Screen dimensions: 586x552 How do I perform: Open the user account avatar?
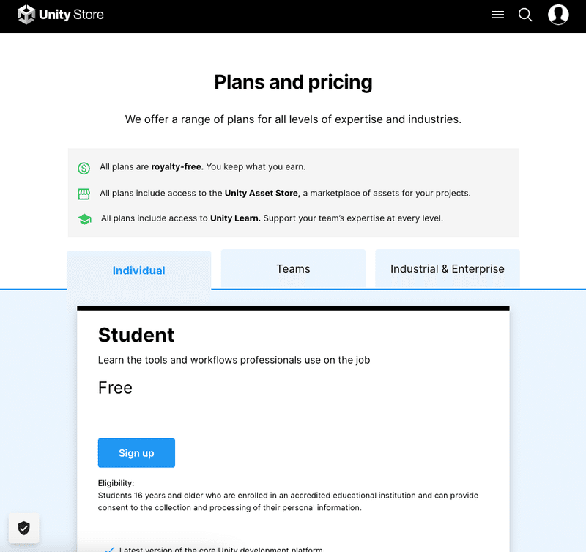(x=558, y=15)
